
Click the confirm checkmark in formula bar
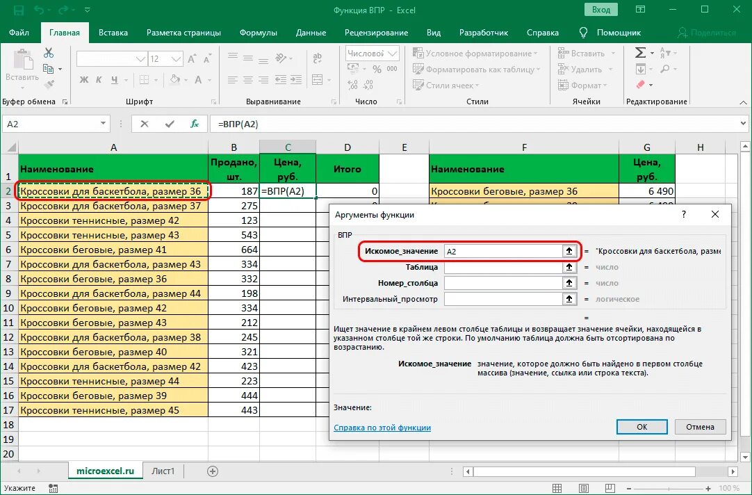pos(170,124)
